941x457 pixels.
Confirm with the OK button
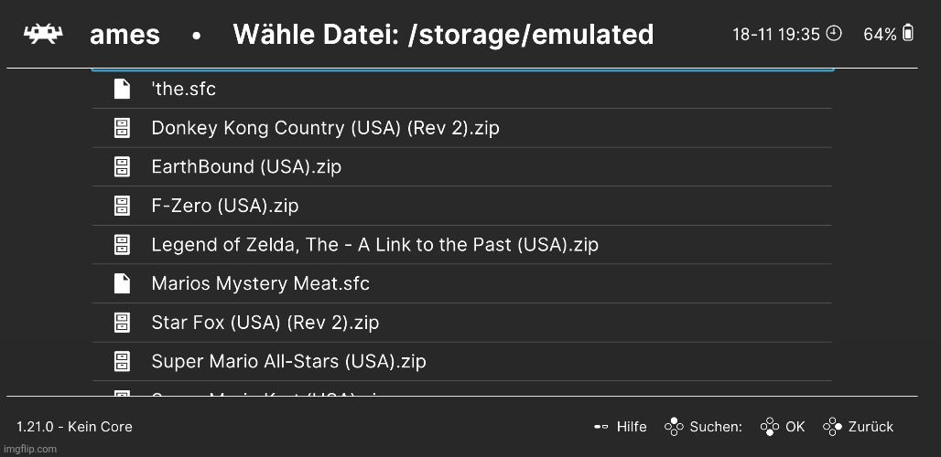coord(783,427)
